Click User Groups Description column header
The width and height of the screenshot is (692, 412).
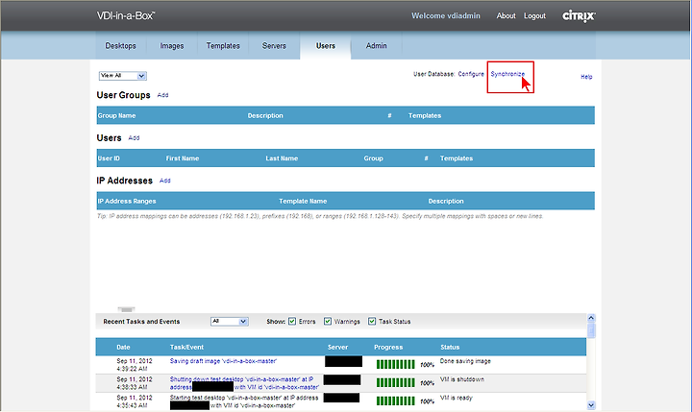[x=265, y=115]
